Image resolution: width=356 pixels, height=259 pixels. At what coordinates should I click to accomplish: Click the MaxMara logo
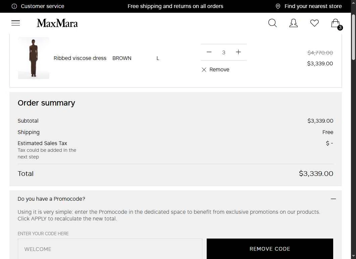(57, 23)
